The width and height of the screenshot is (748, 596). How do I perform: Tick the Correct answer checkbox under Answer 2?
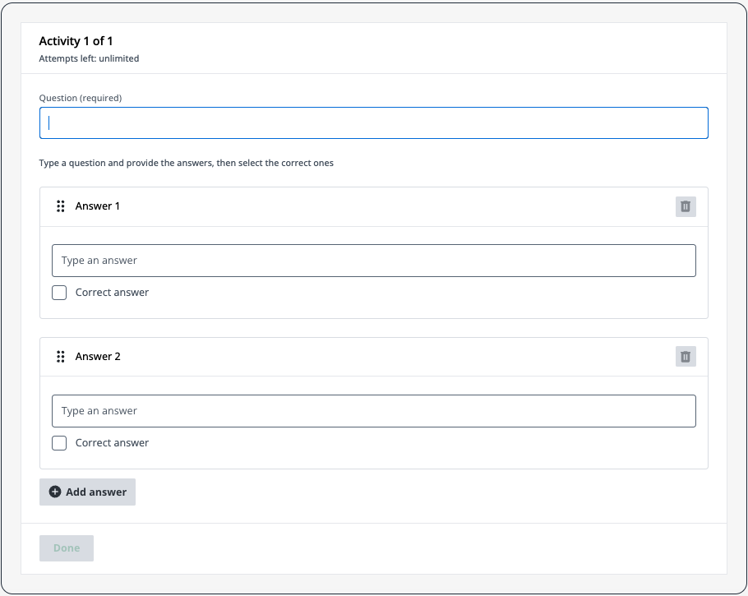coord(59,443)
